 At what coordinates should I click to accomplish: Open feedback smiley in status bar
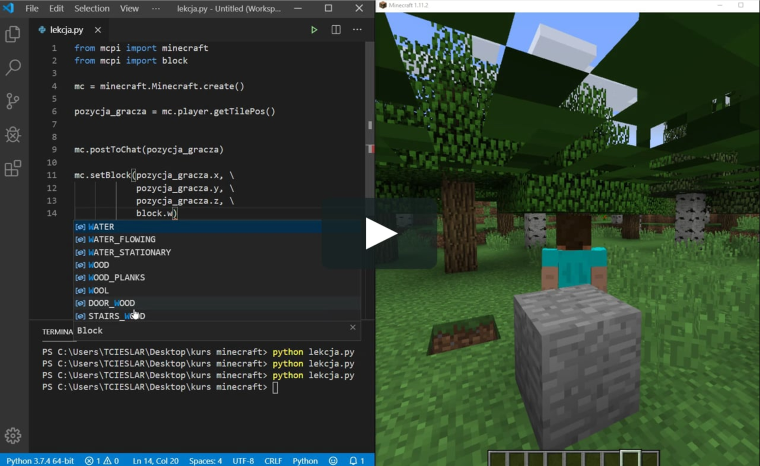tap(333, 461)
